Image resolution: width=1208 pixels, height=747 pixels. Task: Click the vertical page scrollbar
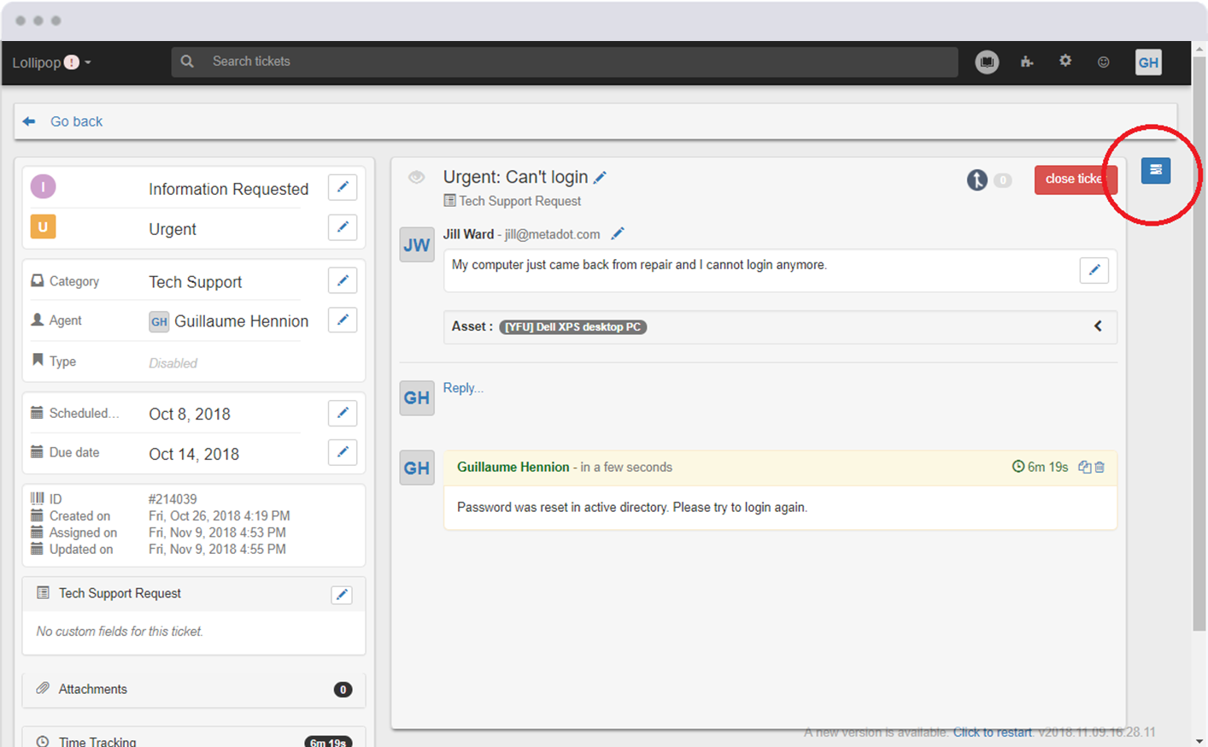(1199, 342)
